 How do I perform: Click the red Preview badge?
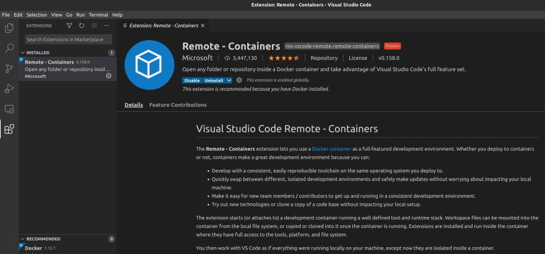coord(393,46)
